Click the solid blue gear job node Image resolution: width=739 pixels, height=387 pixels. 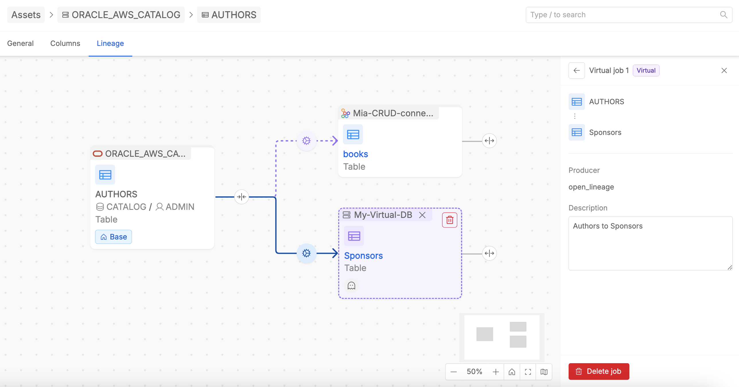(x=306, y=253)
